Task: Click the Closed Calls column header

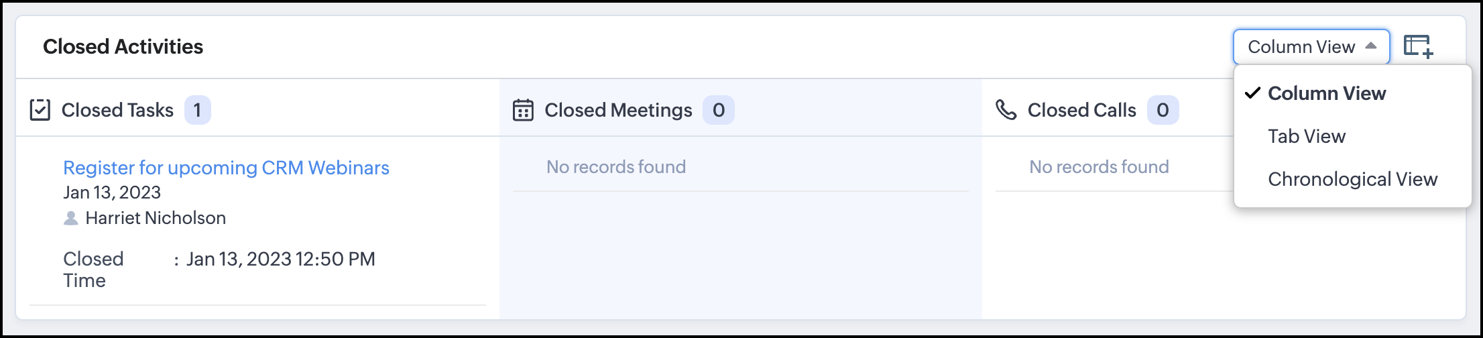Action: [1081, 110]
